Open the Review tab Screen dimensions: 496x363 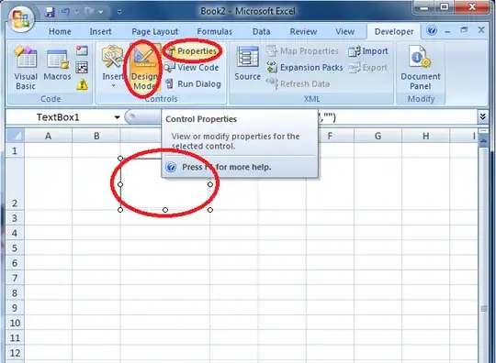click(303, 31)
